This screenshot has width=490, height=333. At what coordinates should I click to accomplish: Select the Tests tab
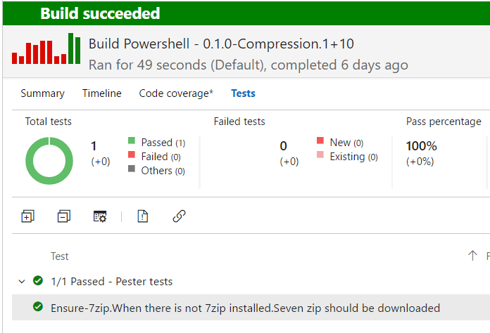[243, 93]
